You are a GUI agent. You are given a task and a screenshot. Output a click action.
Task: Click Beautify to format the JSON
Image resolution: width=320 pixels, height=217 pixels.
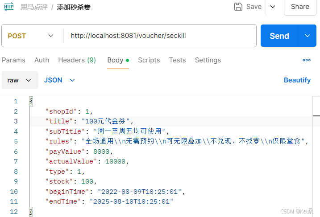tap(297, 80)
